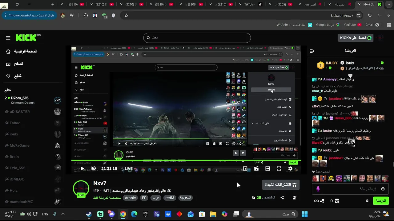The image size is (394, 221).
Task: Open Steam from the taskbar
Action: [x=89, y=214]
